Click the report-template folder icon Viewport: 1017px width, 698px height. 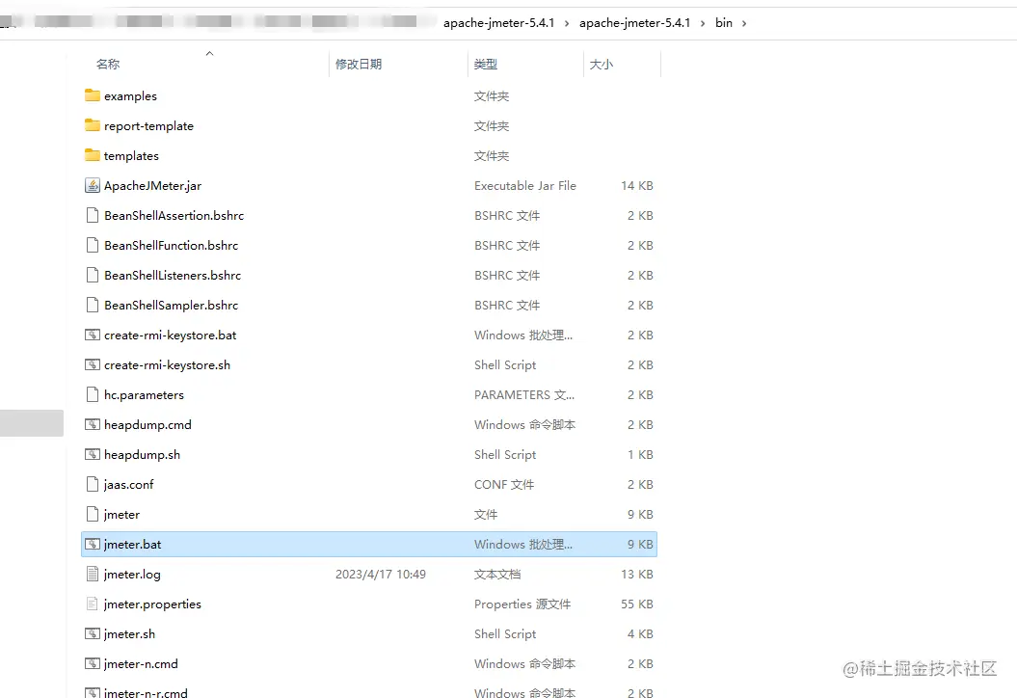pyautogui.click(x=93, y=125)
